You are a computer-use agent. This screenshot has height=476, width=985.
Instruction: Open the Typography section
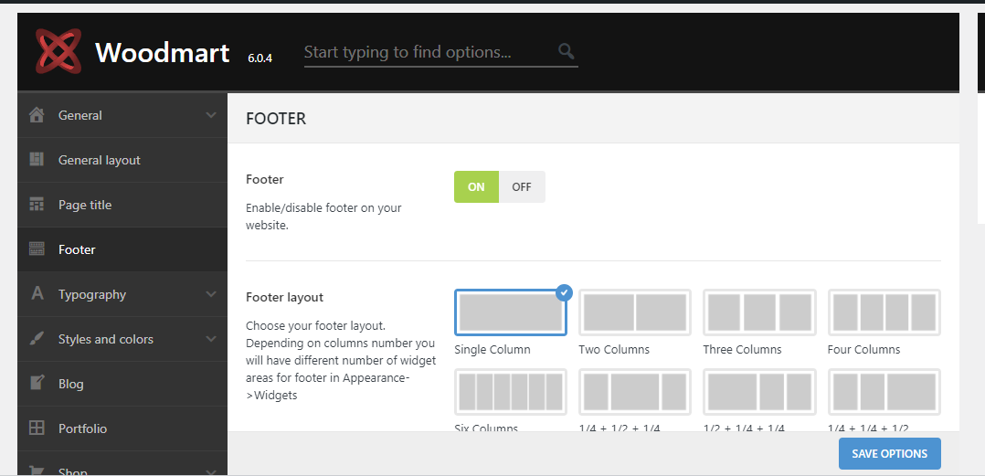[x=122, y=294]
